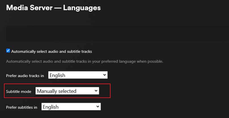Open the Subtitle mode dropdown
The width and height of the screenshot is (229, 118).
coord(67,91)
